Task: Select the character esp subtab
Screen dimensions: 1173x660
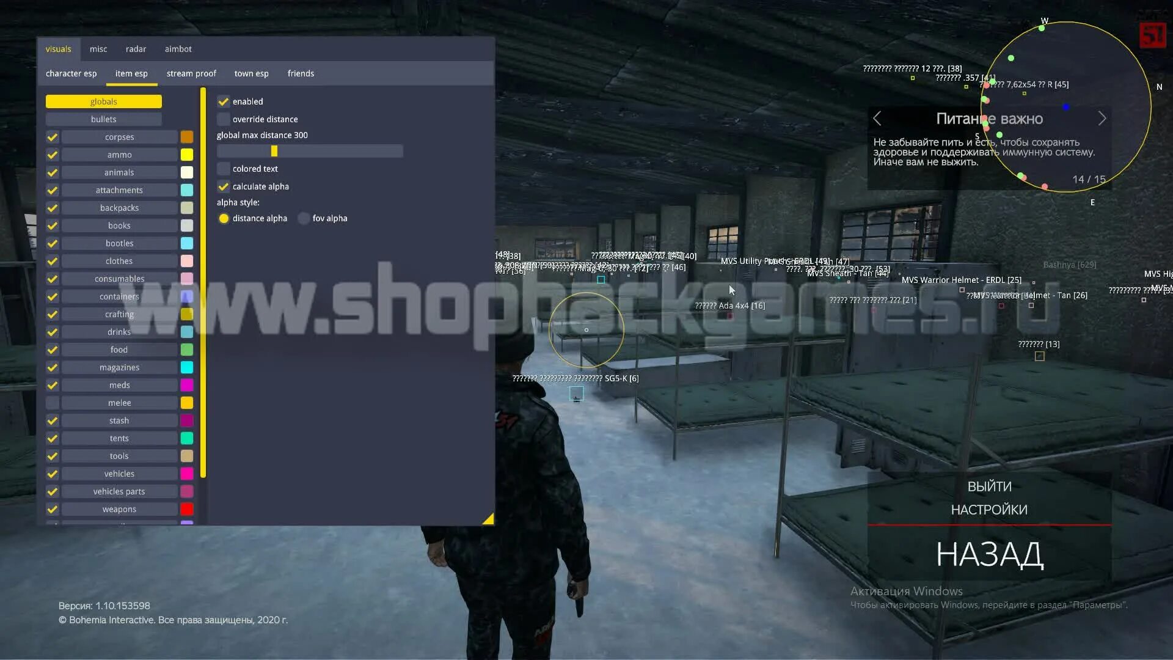Action: pyautogui.click(x=71, y=73)
